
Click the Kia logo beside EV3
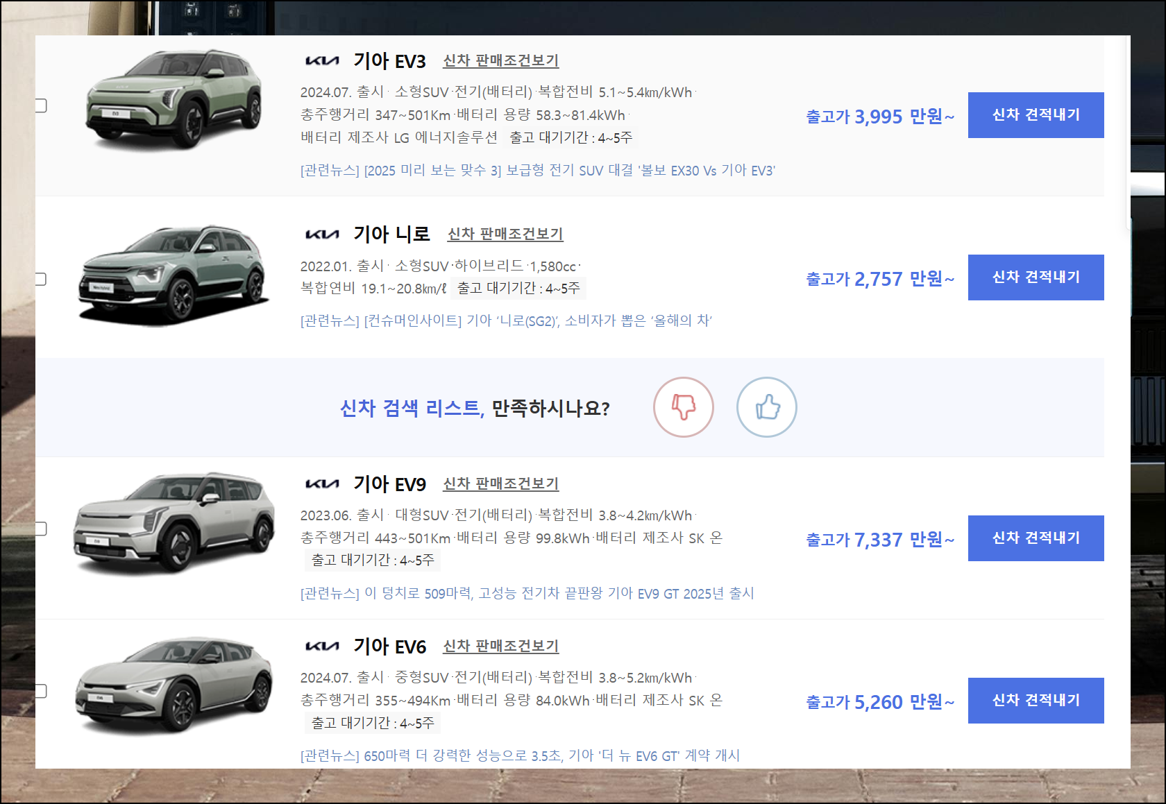tap(322, 61)
